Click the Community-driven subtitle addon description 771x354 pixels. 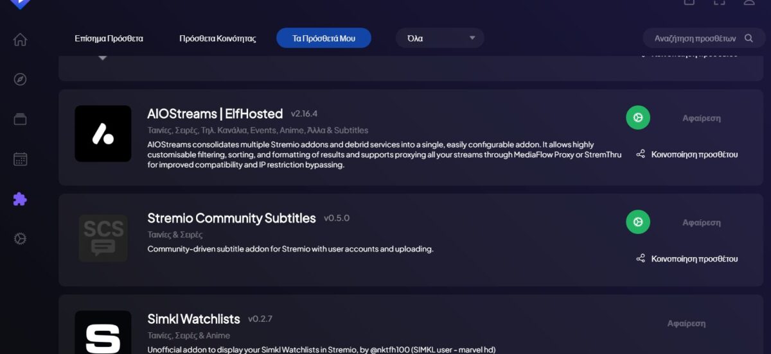click(x=290, y=249)
